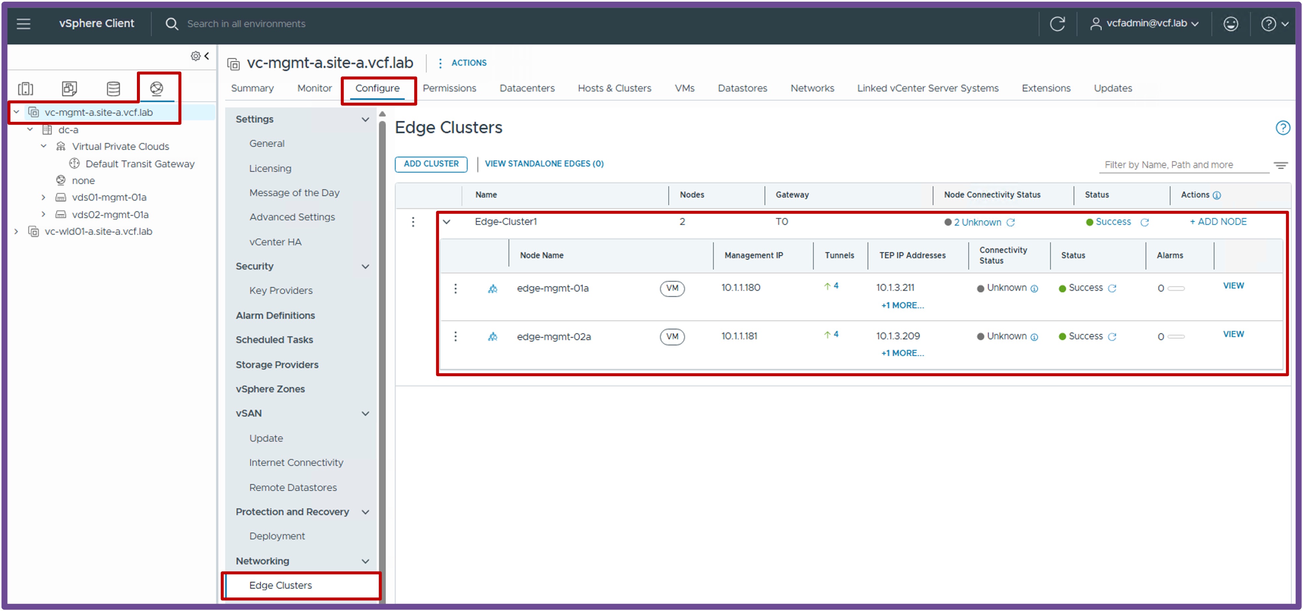Refresh Edge-Cluster1 Success status
This screenshot has height=611, width=1302.
(1144, 222)
